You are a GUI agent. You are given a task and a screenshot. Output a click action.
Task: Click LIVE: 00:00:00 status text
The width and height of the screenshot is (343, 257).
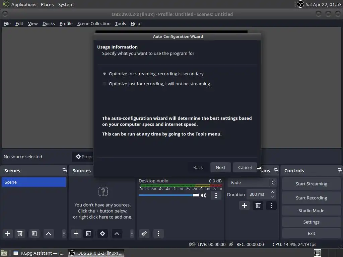coord(211,244)
